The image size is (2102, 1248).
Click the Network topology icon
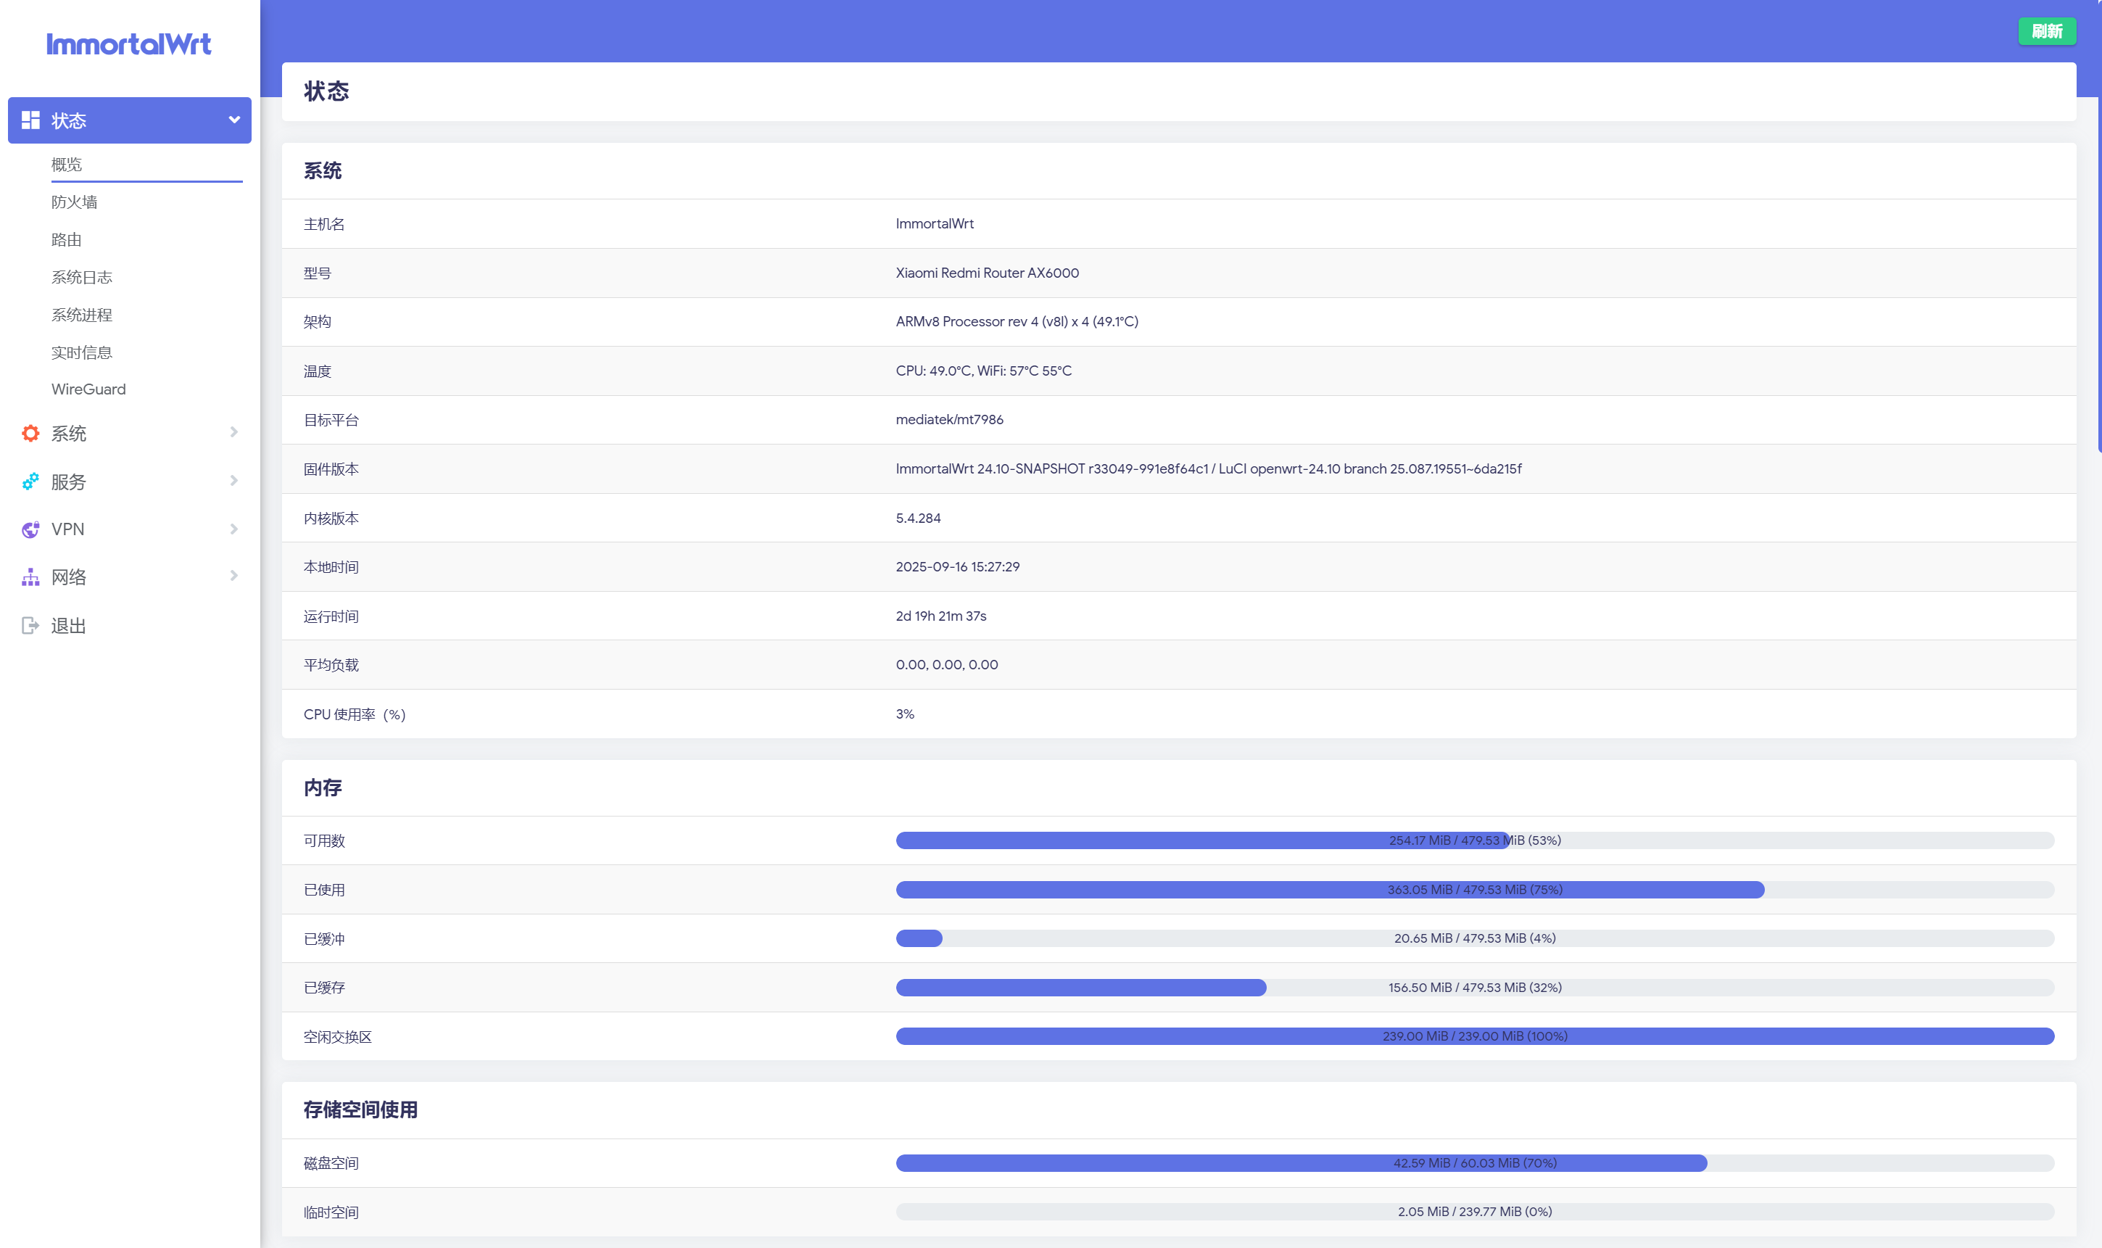(30, 577)
